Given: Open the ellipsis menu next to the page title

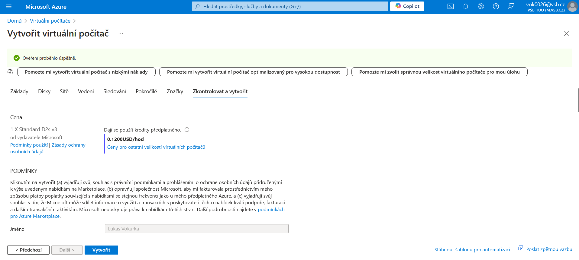Looking at the screenshot, I should point(121,33).
